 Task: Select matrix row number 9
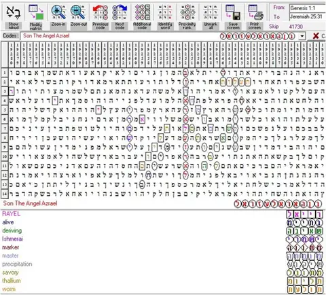(x=5, y=147)
